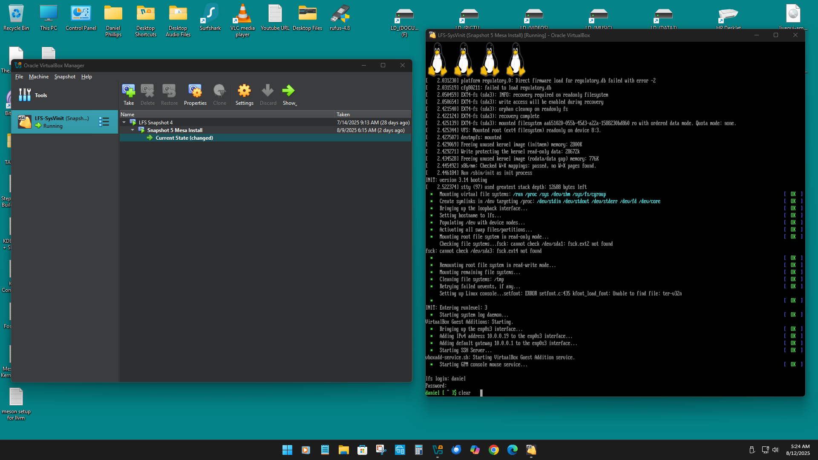Click the Taken column header
The width and height of the screenshot is (818, 460).
[x=343, y=114]
